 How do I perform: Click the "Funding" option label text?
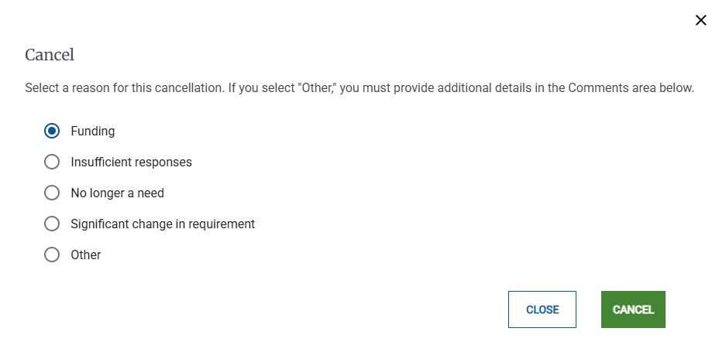tap(92, 132)
